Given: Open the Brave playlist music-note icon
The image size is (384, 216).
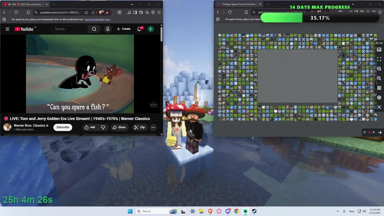Looking at the screenshot, I should [x=129, y=12].
